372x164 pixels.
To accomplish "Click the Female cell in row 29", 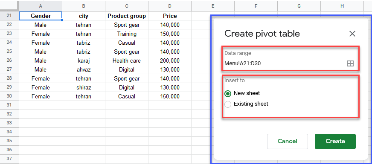I will 41,87.
